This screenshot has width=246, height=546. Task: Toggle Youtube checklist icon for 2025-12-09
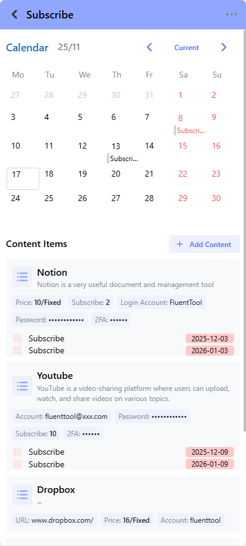[17, 452]
